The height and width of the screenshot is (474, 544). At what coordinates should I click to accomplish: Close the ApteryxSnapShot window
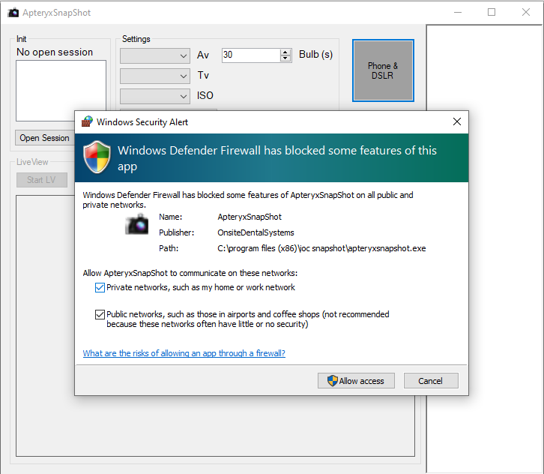pos(526,13)
